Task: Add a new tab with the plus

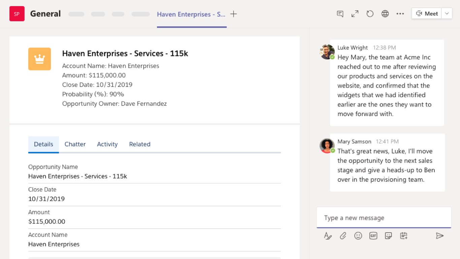Action: (233, 14)
